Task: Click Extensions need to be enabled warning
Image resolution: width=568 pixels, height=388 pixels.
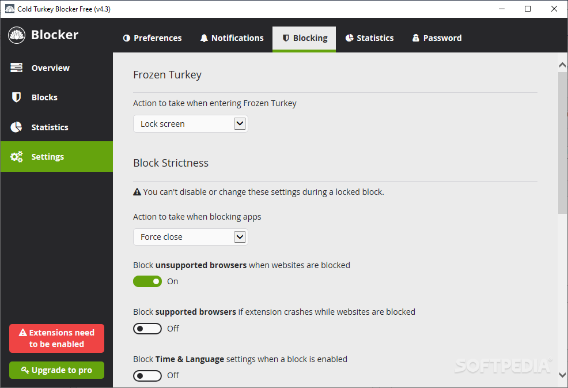Action: click(x=56, y=338)
